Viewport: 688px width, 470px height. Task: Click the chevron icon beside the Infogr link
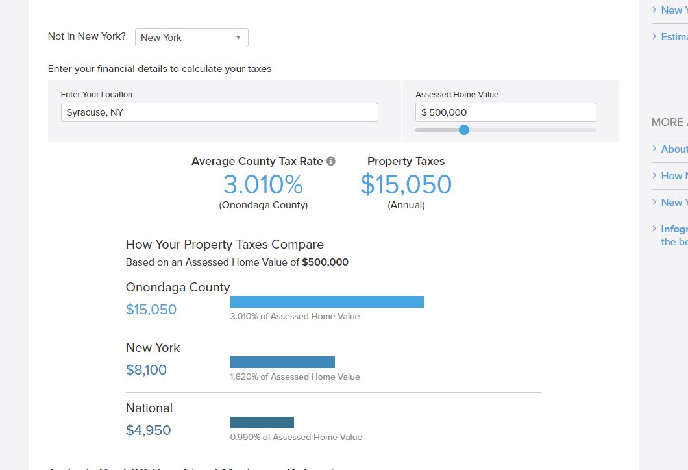[654, 229]
